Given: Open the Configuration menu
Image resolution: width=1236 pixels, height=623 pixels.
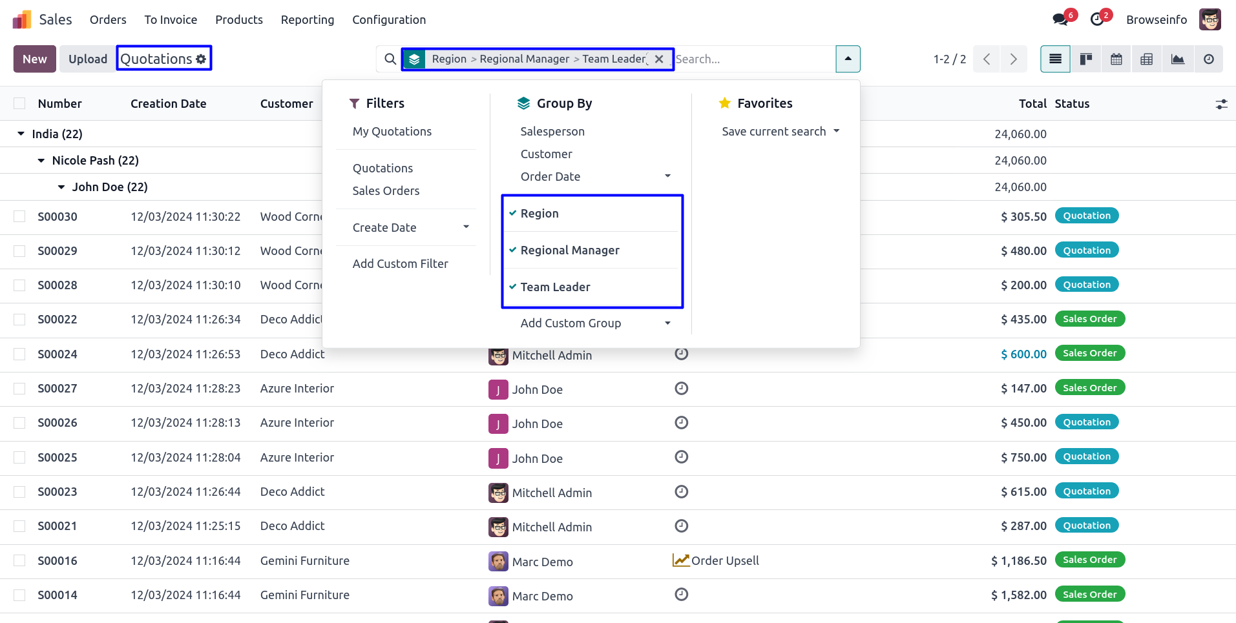Looking at the screenshot, I should 388,19.
